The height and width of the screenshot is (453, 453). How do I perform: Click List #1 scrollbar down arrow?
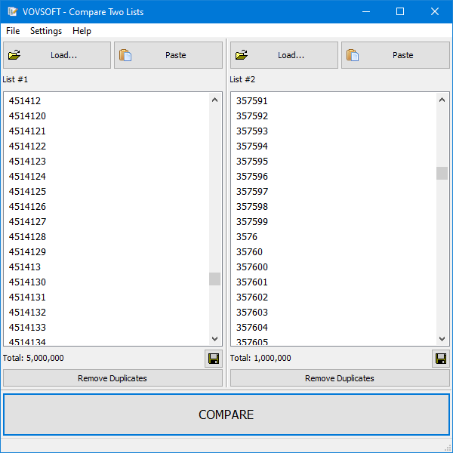pyautogui.click(x=215, y=339)
